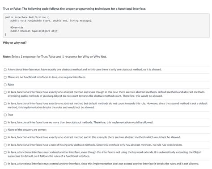Click the True or False question statement
The image size is (212, 169).
pos(75,8)
